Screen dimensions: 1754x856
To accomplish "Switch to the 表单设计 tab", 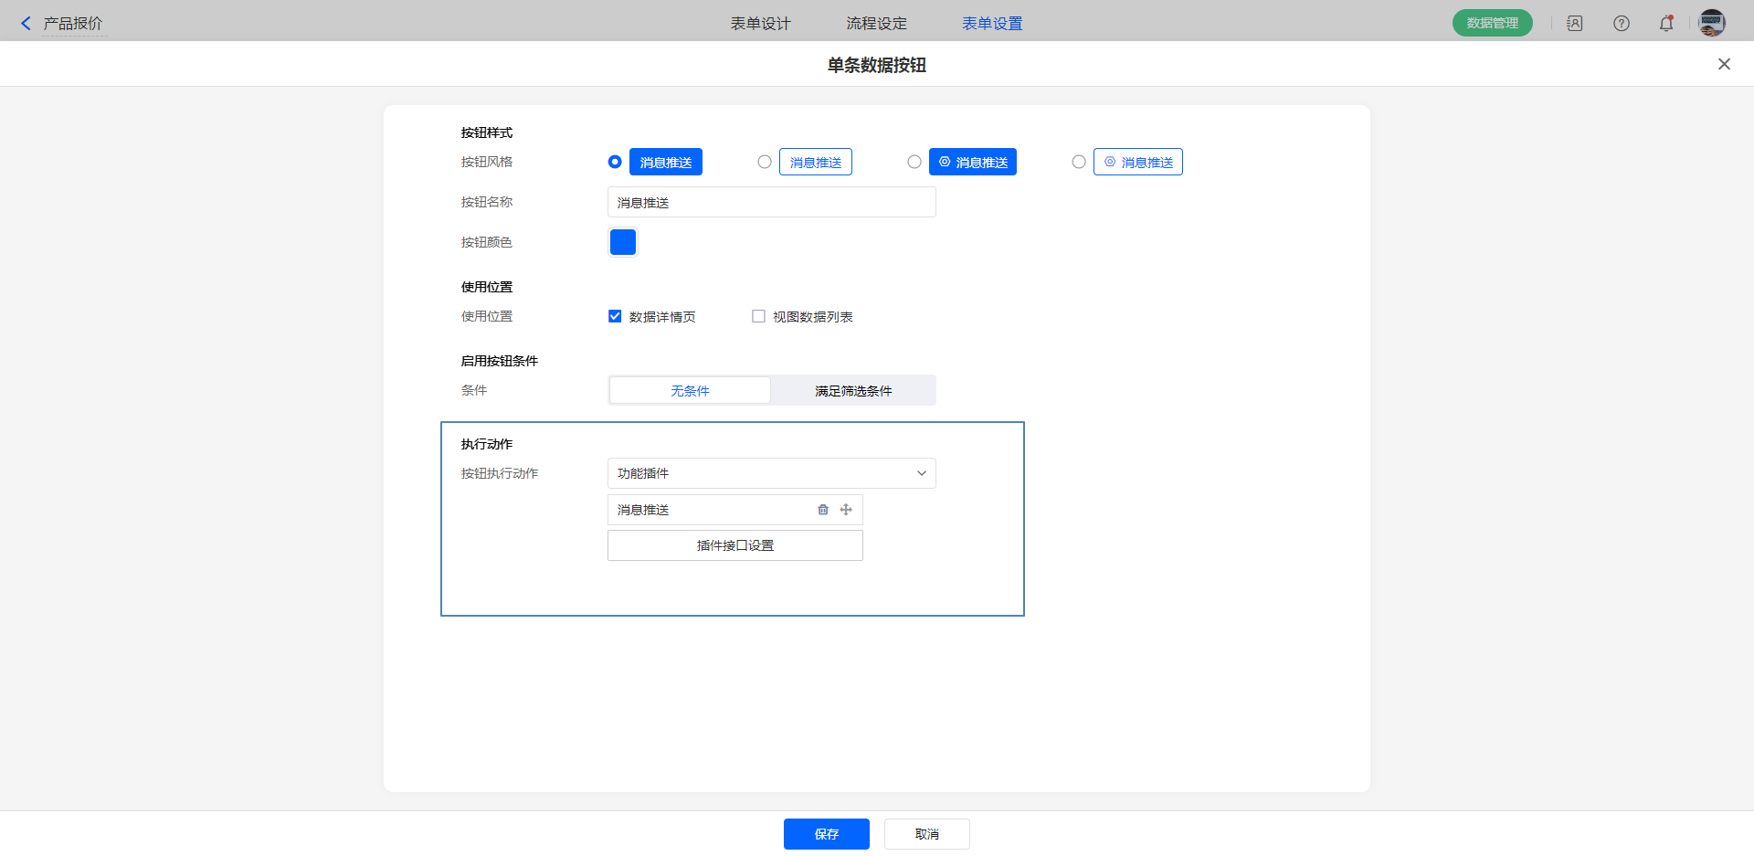I will pyautogui.click(x=760, y=24).
